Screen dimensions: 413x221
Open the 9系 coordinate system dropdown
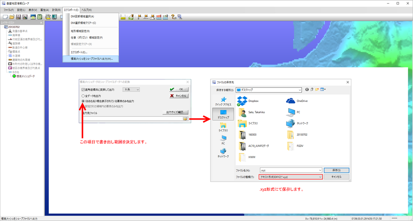[x=131, y=89]
